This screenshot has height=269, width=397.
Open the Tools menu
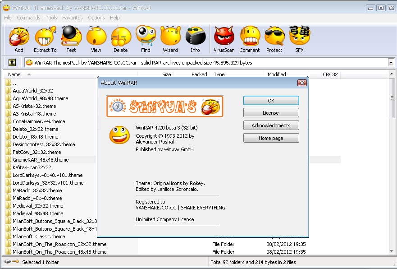pyautogui.click(x=51, y=18)
